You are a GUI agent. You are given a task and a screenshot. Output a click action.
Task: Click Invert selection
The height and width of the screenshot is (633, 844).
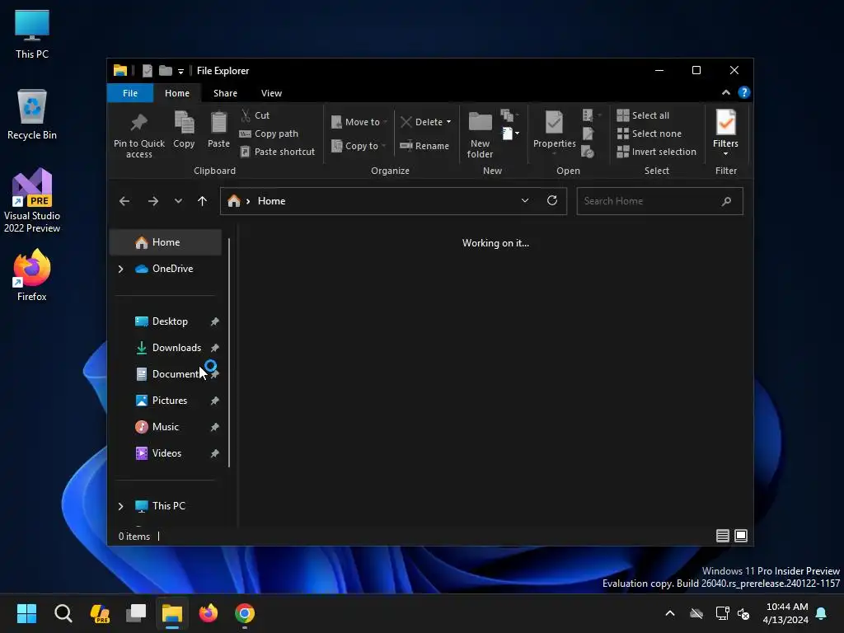(x=657, y=152)
